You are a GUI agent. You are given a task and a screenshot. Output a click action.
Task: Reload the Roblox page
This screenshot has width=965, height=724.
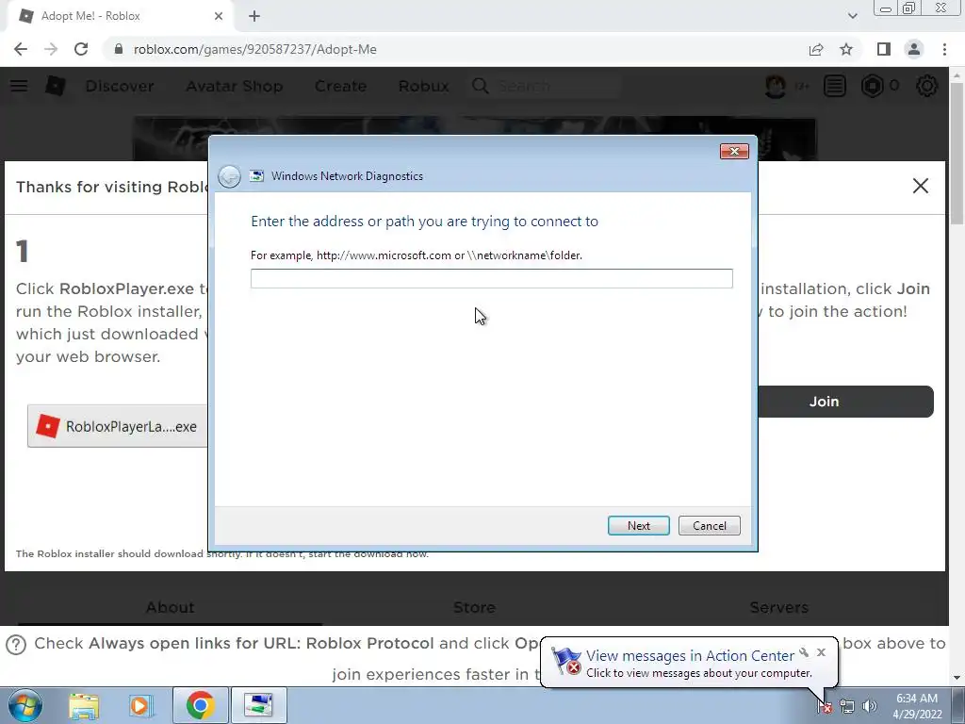(81, 49)
